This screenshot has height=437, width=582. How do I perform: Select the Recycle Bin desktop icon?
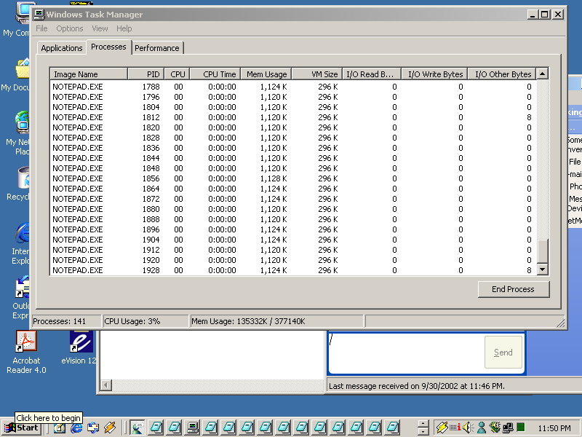pyautogui.click(x=23, y=178)
